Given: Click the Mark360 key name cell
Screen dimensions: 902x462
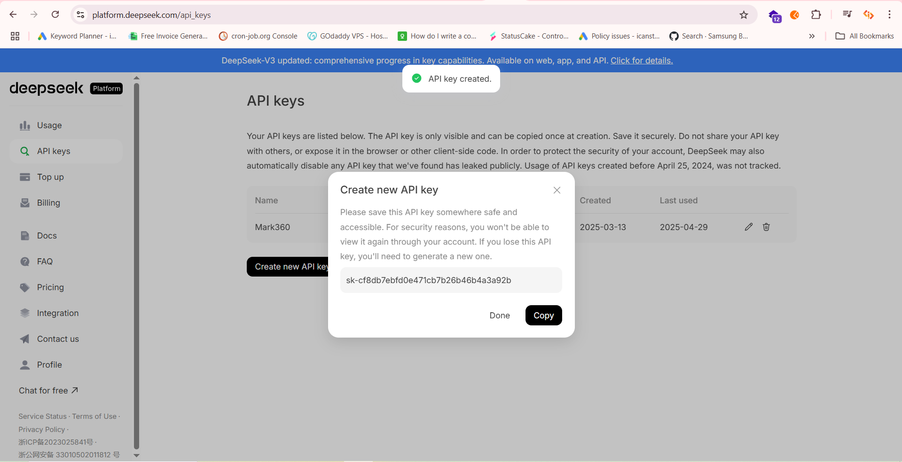Looking at the screenshot, I should point(273,227).
